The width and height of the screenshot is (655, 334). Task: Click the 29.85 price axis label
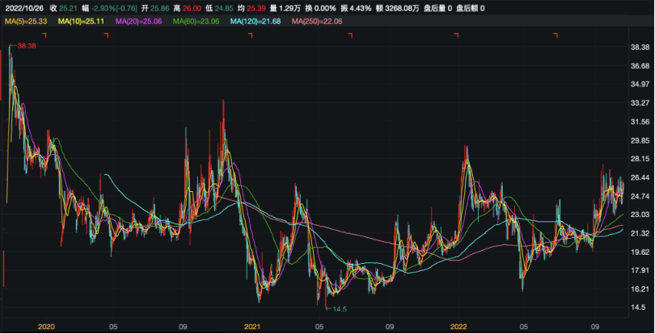tap(640, 140)
